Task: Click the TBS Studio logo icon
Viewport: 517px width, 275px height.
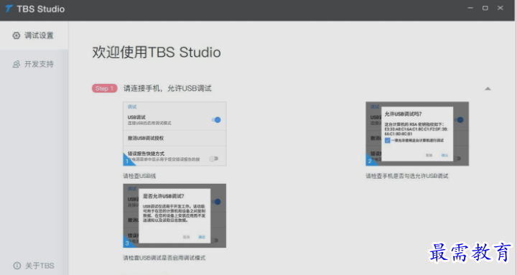Action: click(x=9, y=9)
